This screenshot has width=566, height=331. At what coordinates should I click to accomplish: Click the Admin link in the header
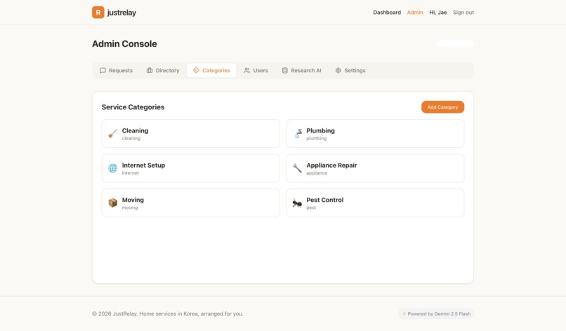[x=415, y=12]
